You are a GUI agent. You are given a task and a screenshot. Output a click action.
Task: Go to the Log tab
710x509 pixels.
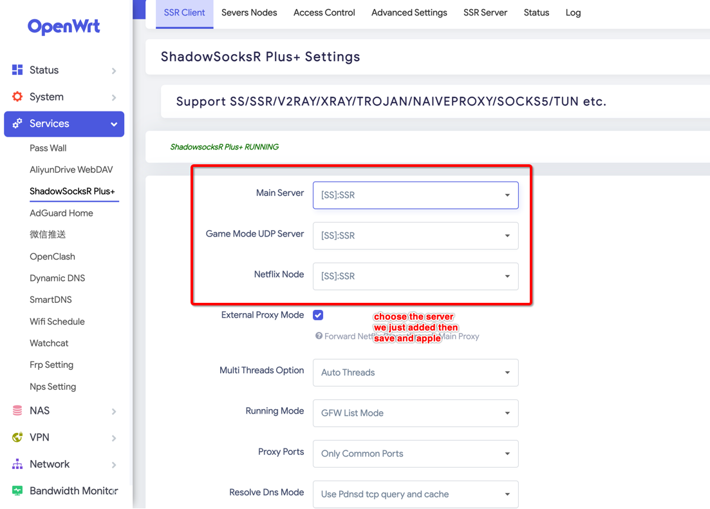573,12
